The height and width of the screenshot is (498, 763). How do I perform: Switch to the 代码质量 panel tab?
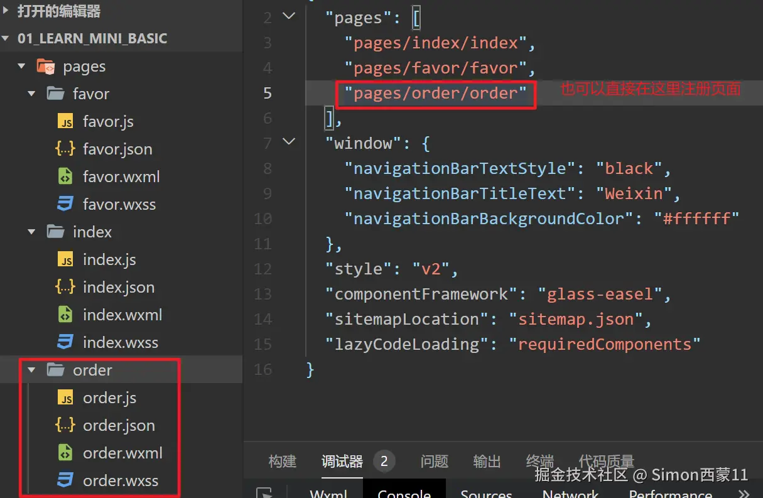(x=606, y=462)
